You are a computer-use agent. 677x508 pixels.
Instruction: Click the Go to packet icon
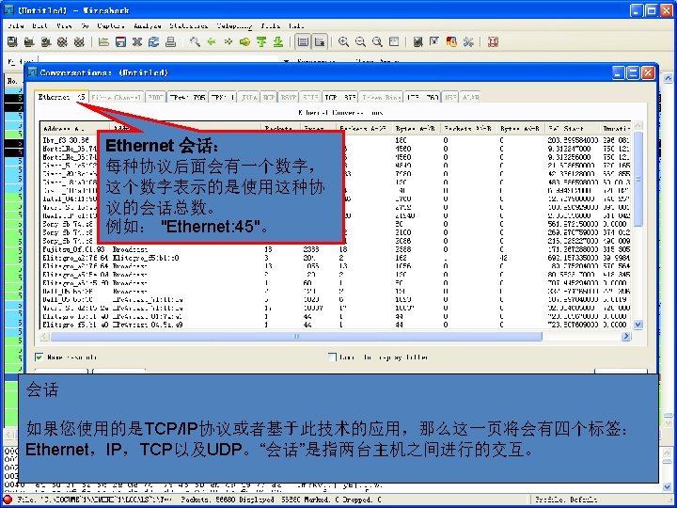coord(244,42)
